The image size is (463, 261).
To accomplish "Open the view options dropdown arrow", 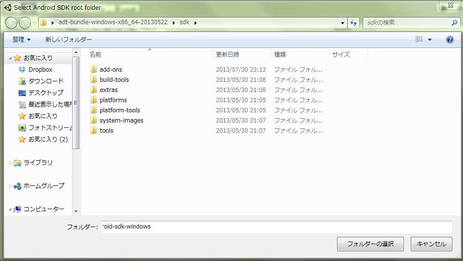I will 430,40.
